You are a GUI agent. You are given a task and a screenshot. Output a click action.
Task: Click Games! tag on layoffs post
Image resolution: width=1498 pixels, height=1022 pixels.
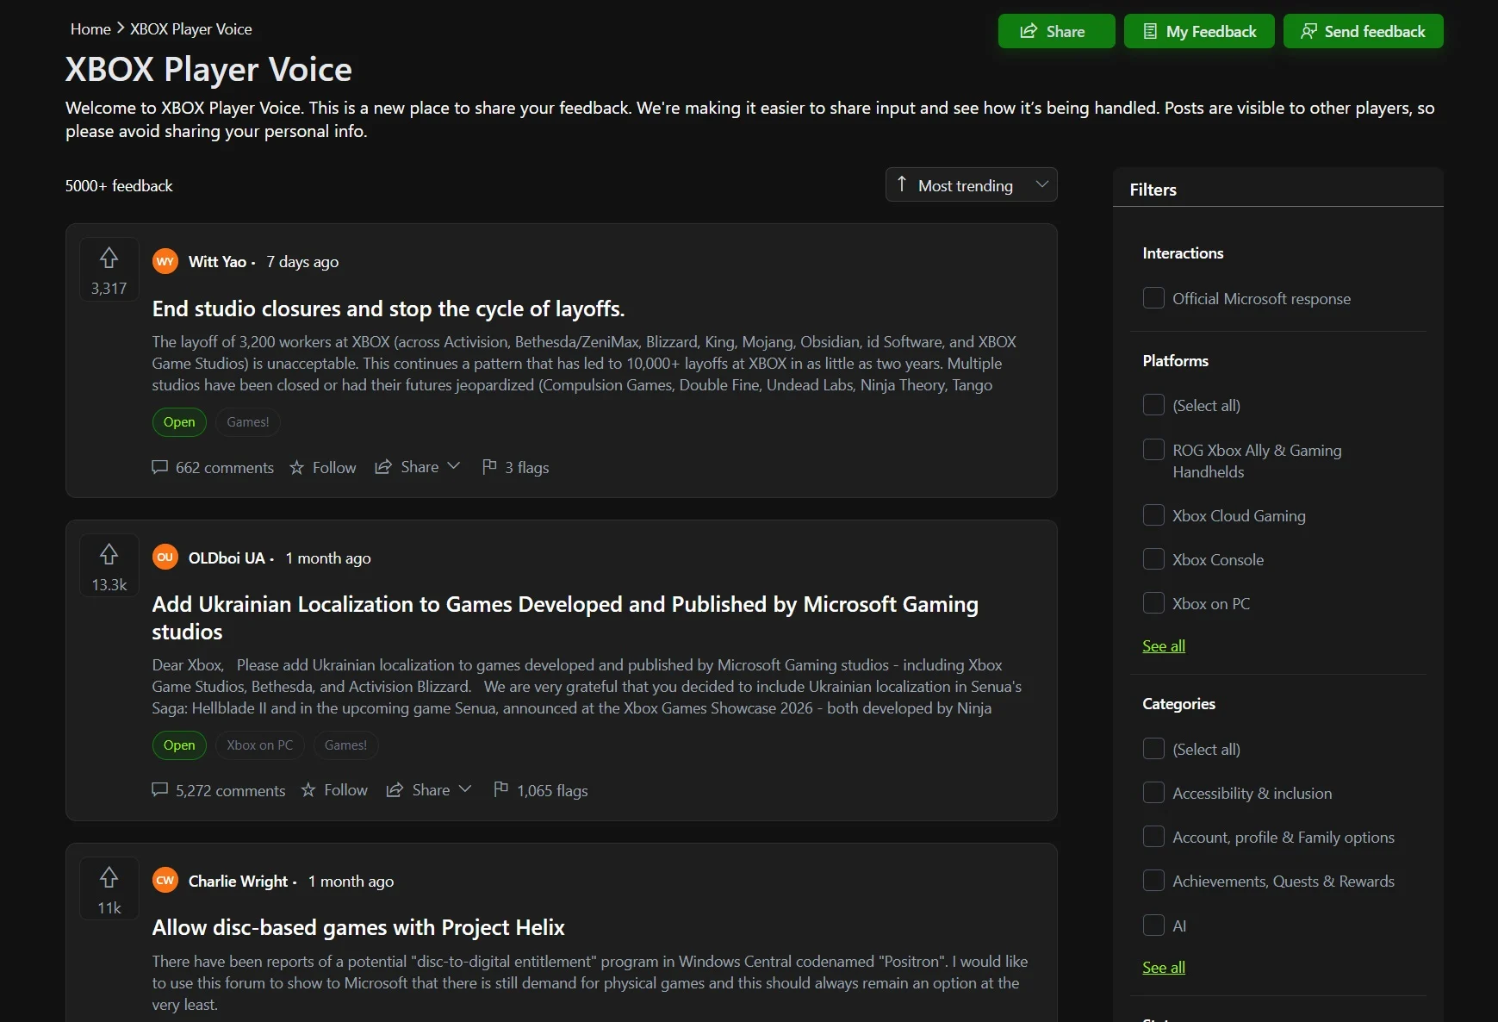pos(248,422)
